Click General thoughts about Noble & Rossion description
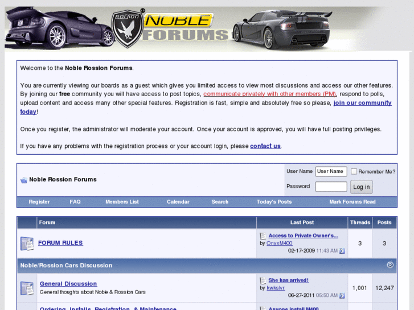The image size is (414, 310). point(92,292)
